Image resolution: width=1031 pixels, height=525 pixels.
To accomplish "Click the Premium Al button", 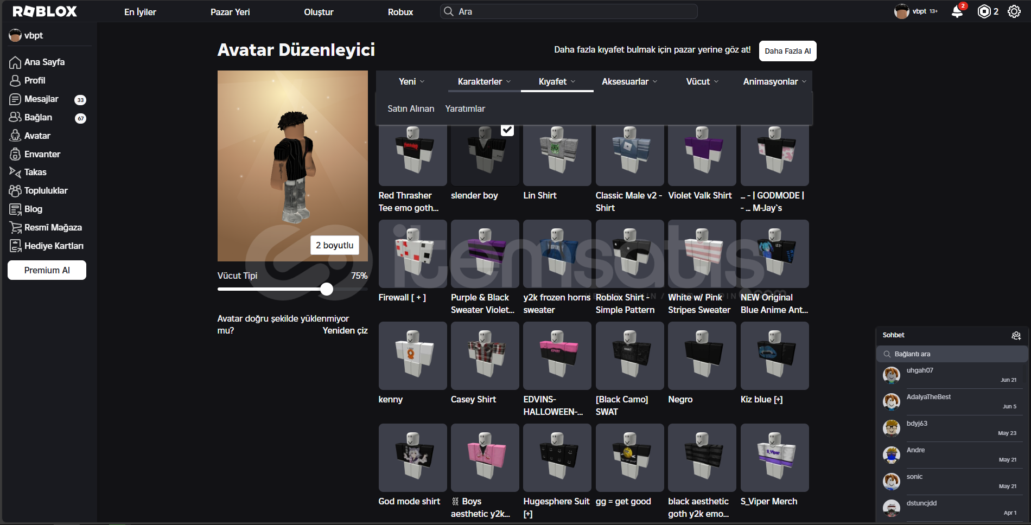I will click(47, 270).
